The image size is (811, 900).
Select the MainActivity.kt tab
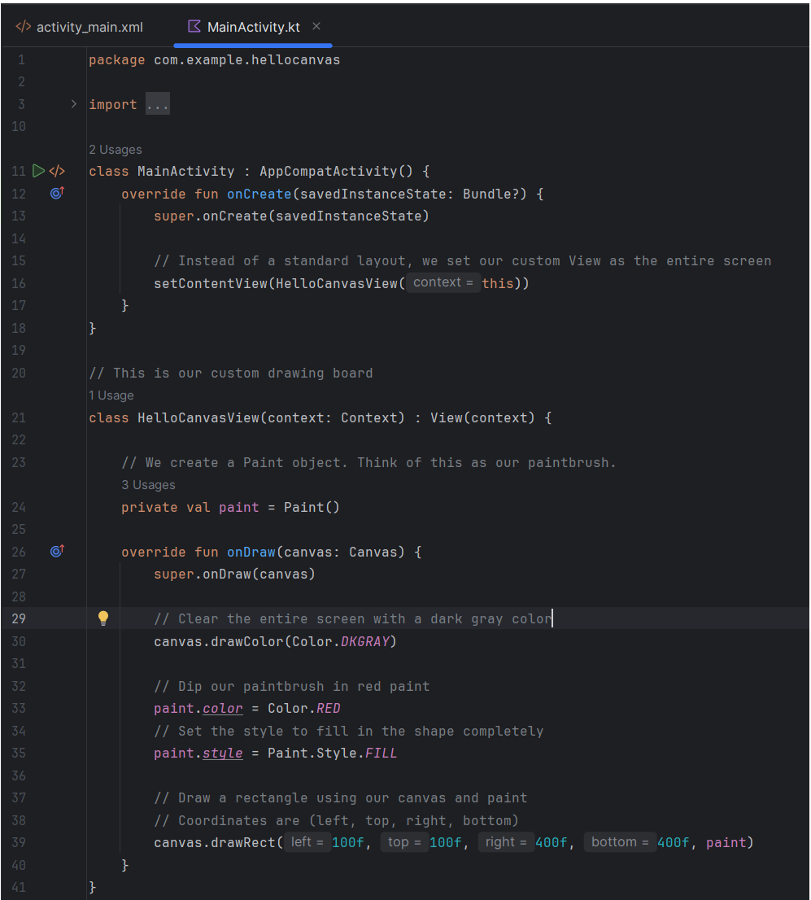(253, 27)
